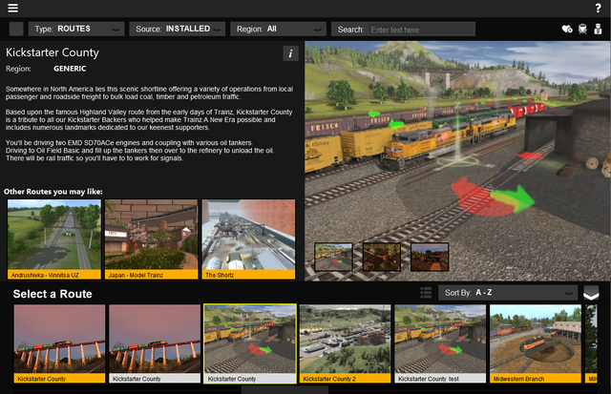
Task: Click the horizontal scrollbar under the routes
Action: [x=284, y=390]
